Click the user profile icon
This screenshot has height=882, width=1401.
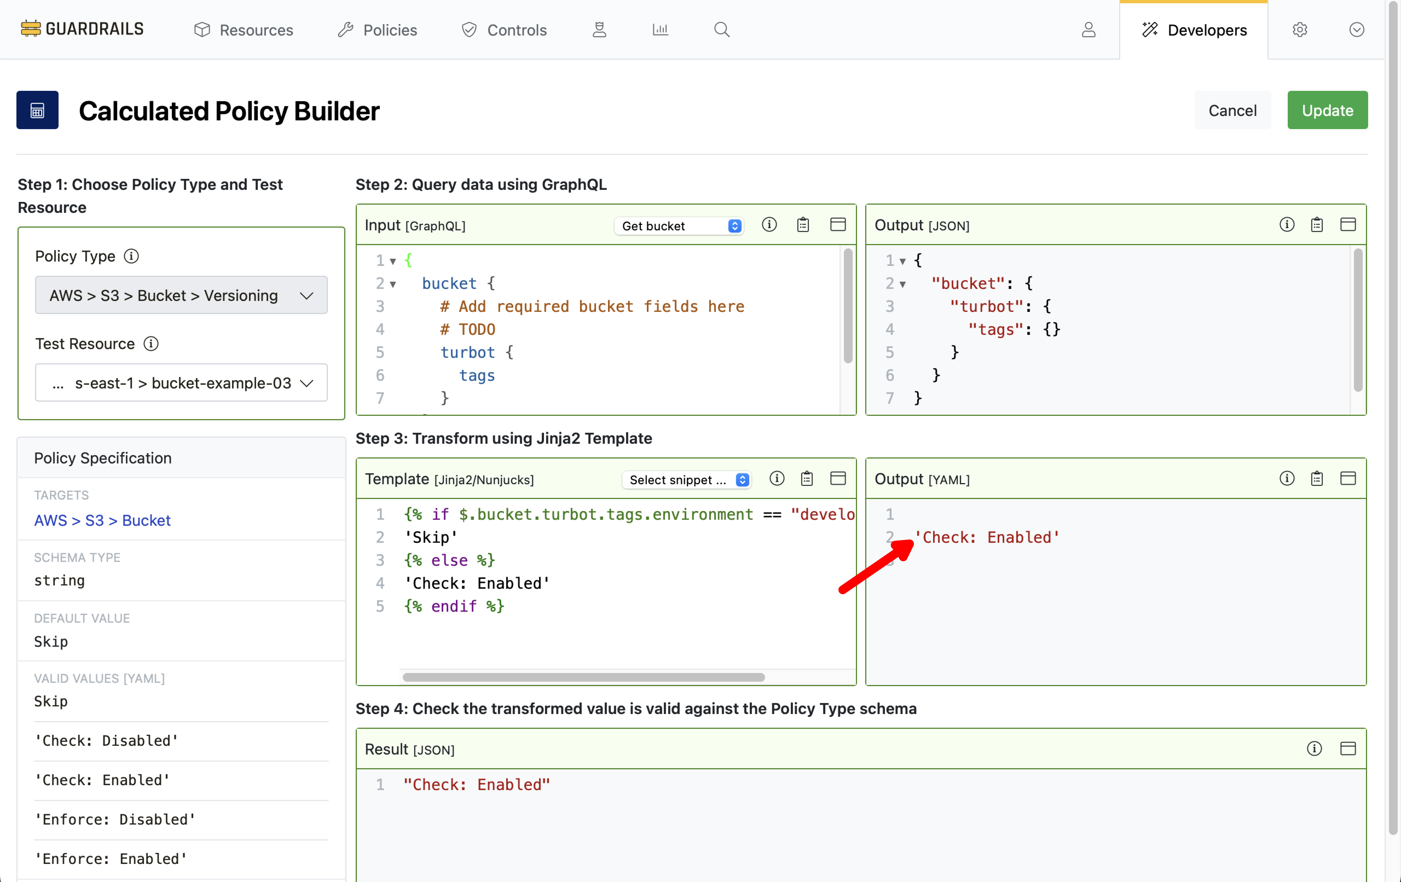pos(1088,30)
